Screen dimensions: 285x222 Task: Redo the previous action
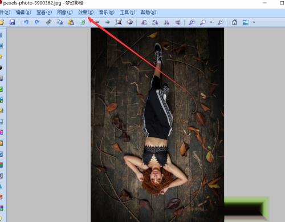point(37,22)
